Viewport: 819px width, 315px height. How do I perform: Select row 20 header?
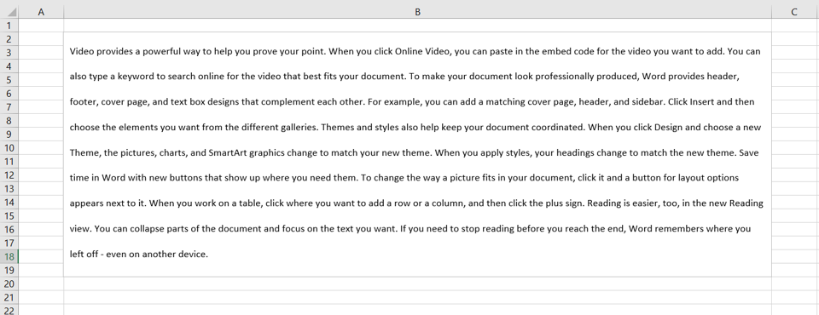point(9,283)
